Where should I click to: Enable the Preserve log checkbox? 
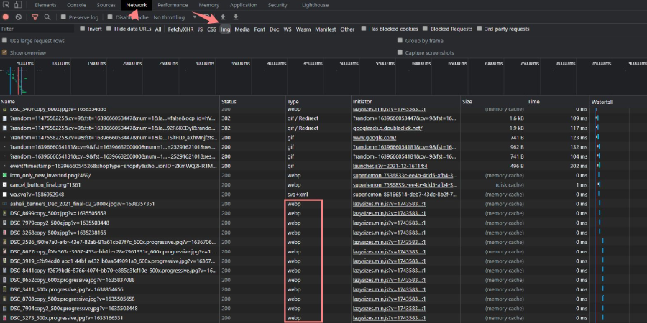[x=63, y=17]
